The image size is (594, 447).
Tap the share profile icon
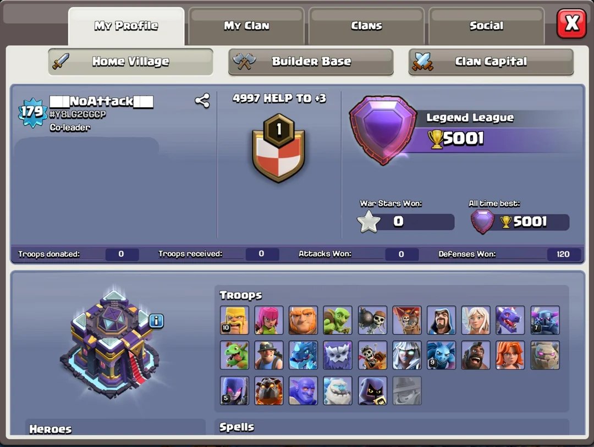(202, 101)
